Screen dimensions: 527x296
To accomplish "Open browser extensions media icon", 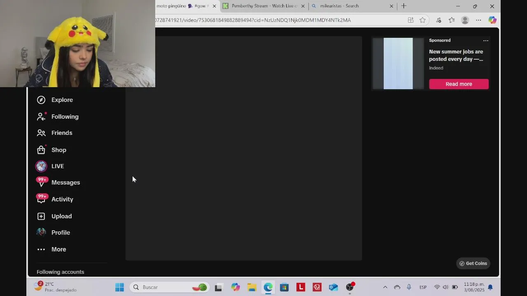I will [438, 20].
